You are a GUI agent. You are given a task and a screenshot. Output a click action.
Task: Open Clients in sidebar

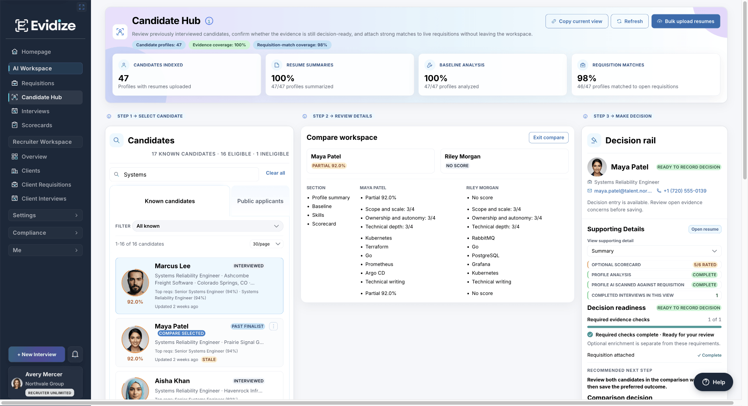click(45, 170)
